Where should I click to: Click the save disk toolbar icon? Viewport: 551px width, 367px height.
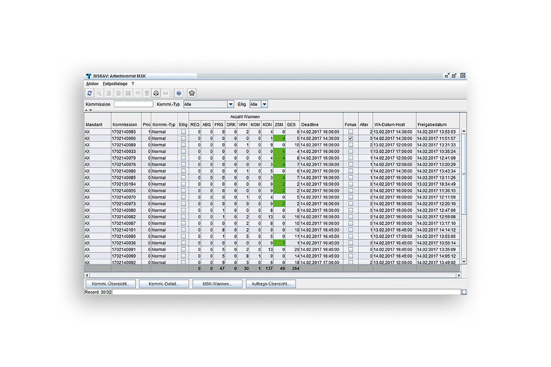pos(128,93)
